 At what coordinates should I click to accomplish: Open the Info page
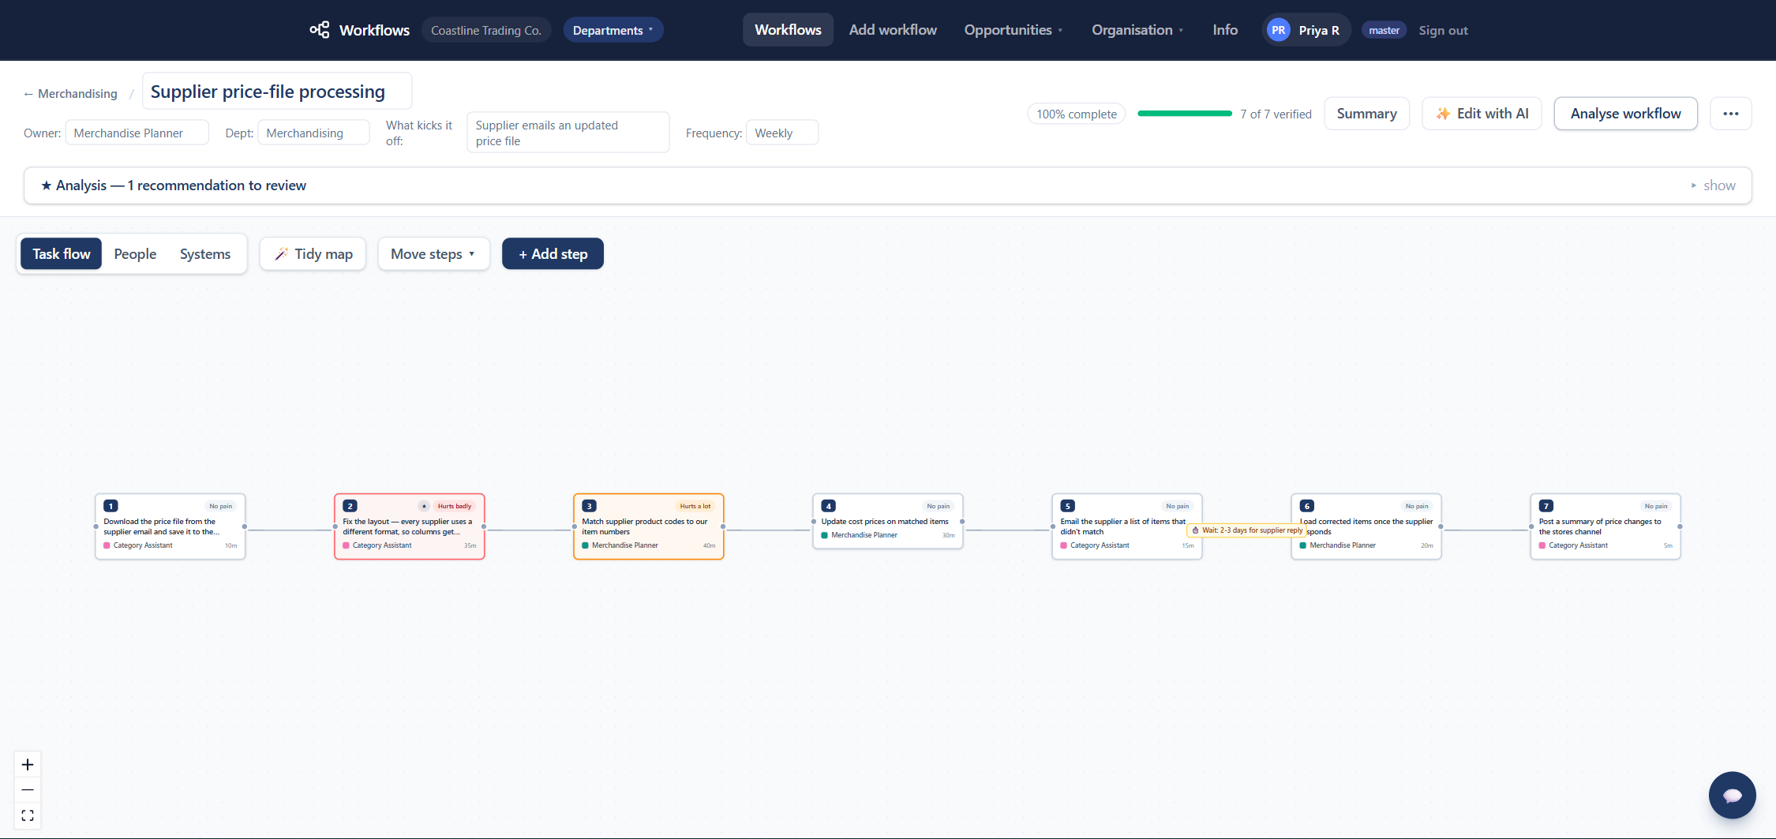(1225, 30)
